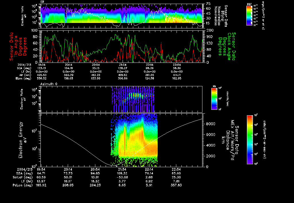Click ELon value 133.00
Image resolution: width=294 pixels, height=203 pixels.
click(96, 79)
